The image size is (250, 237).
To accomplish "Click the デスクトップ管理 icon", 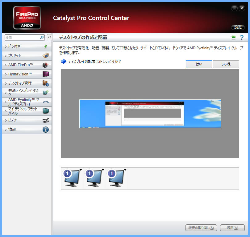I will click(46, 83).
